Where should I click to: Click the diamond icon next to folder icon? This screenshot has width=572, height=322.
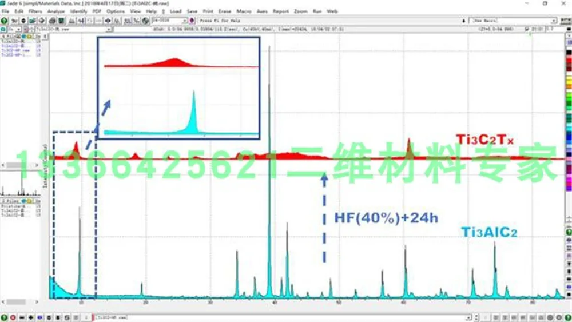42,21
